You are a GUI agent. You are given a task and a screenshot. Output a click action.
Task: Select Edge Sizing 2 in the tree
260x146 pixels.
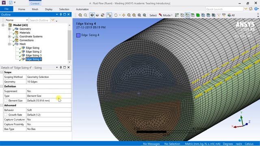33,52
